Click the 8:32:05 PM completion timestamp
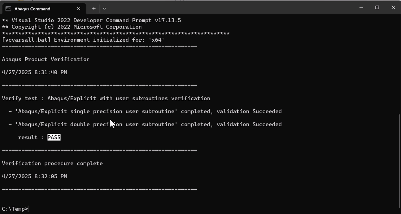The height and width of the screenshot is (214, 401). point(34,176)
